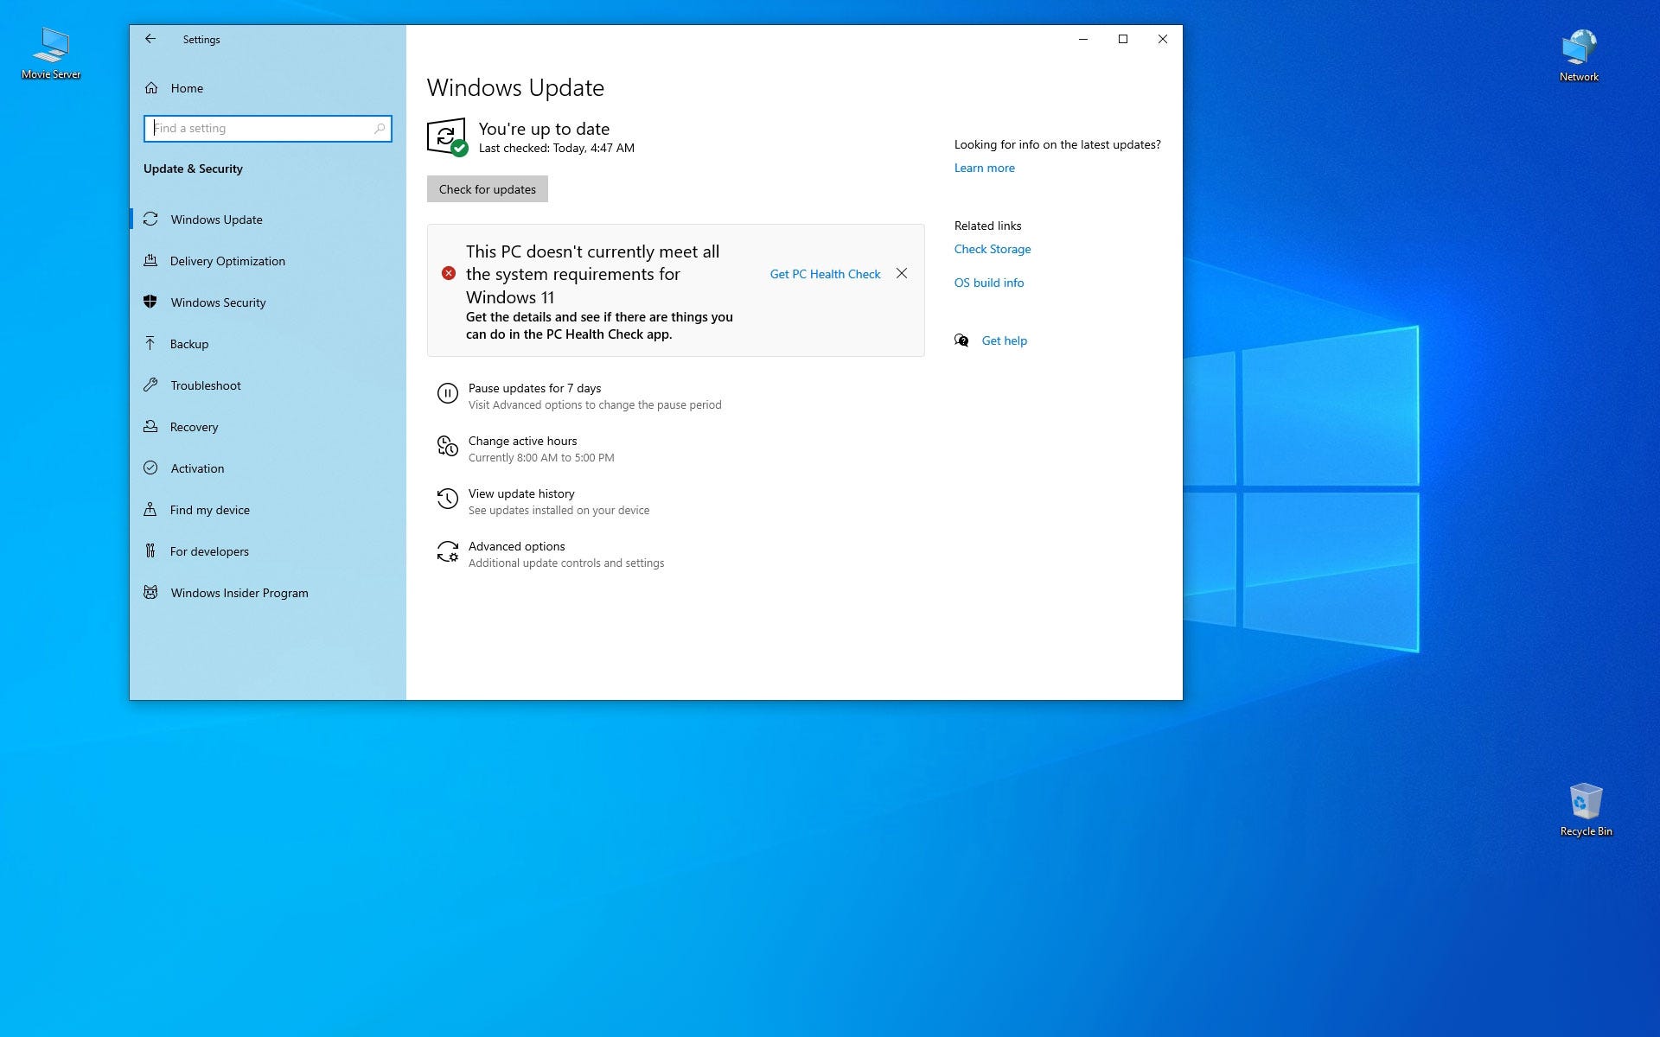The image size is (1660, 1037).
Task: Click Get PC Health Check link
Action: 825,274
